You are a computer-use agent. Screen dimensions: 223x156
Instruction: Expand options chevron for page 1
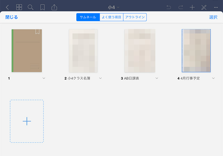click(x=44, y=78)
